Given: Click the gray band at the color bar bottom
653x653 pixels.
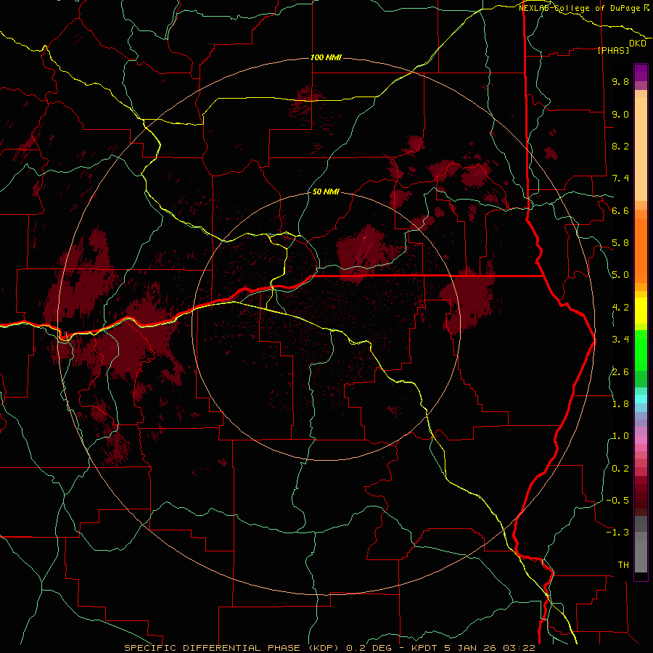Looking at the screenshot, I should pos(641,553).
